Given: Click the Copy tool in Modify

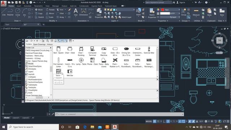Looking at the screenshot, I should coord(39,13).
